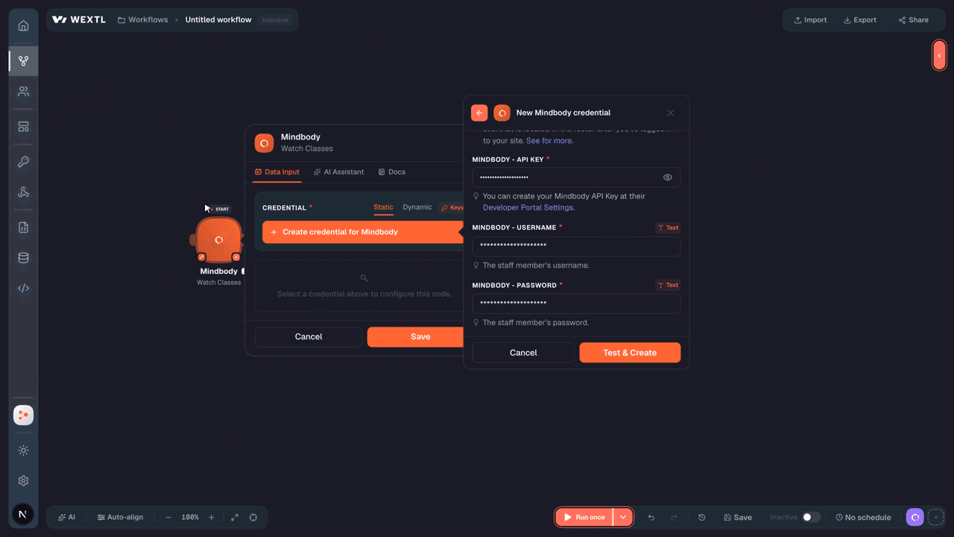The width and height of the screenshot is (954, 537).
Task: Click the Mindbody username input field
Action: pos(576,246)
